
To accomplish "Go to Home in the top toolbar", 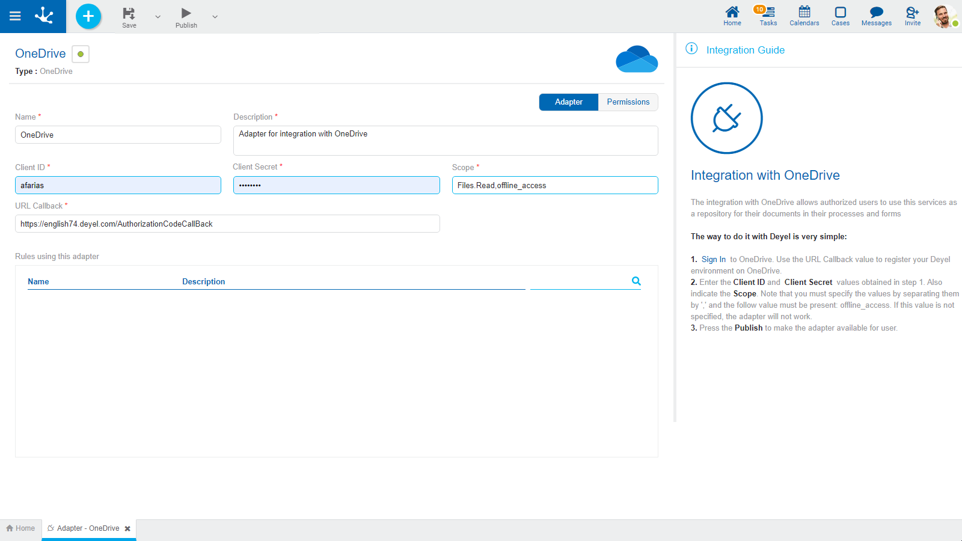I will click(732, 16).
